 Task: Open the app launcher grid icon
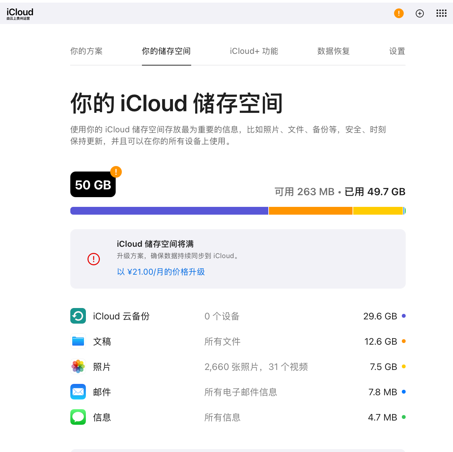point(441,13)
